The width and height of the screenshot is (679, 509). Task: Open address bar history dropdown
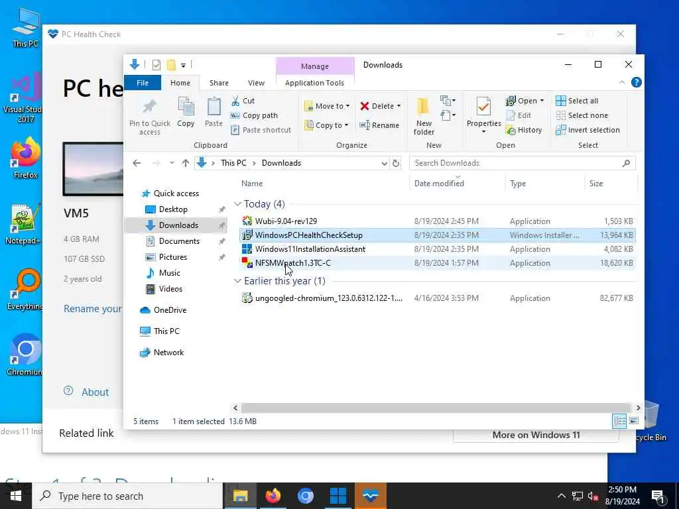coord(384,163)
